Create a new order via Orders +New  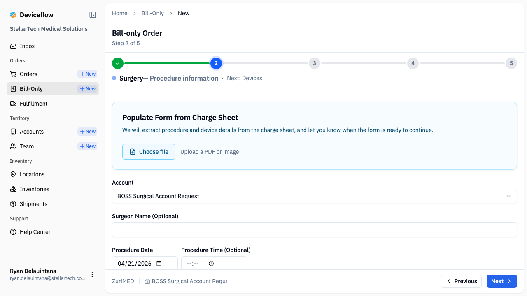(x=87, y=74)
